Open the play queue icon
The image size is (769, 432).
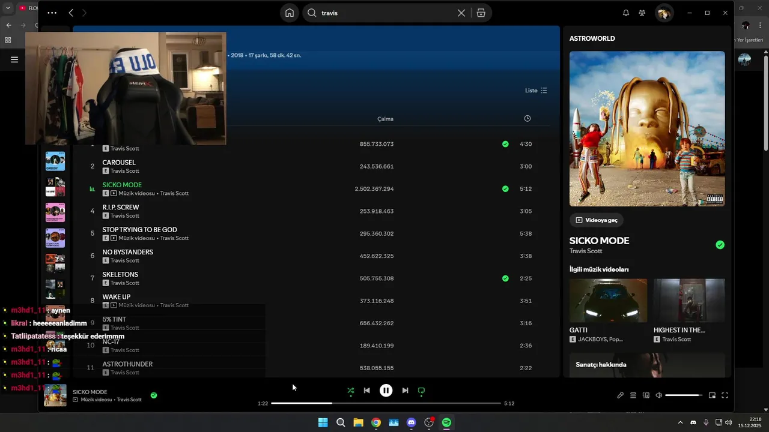click(633, 395)
